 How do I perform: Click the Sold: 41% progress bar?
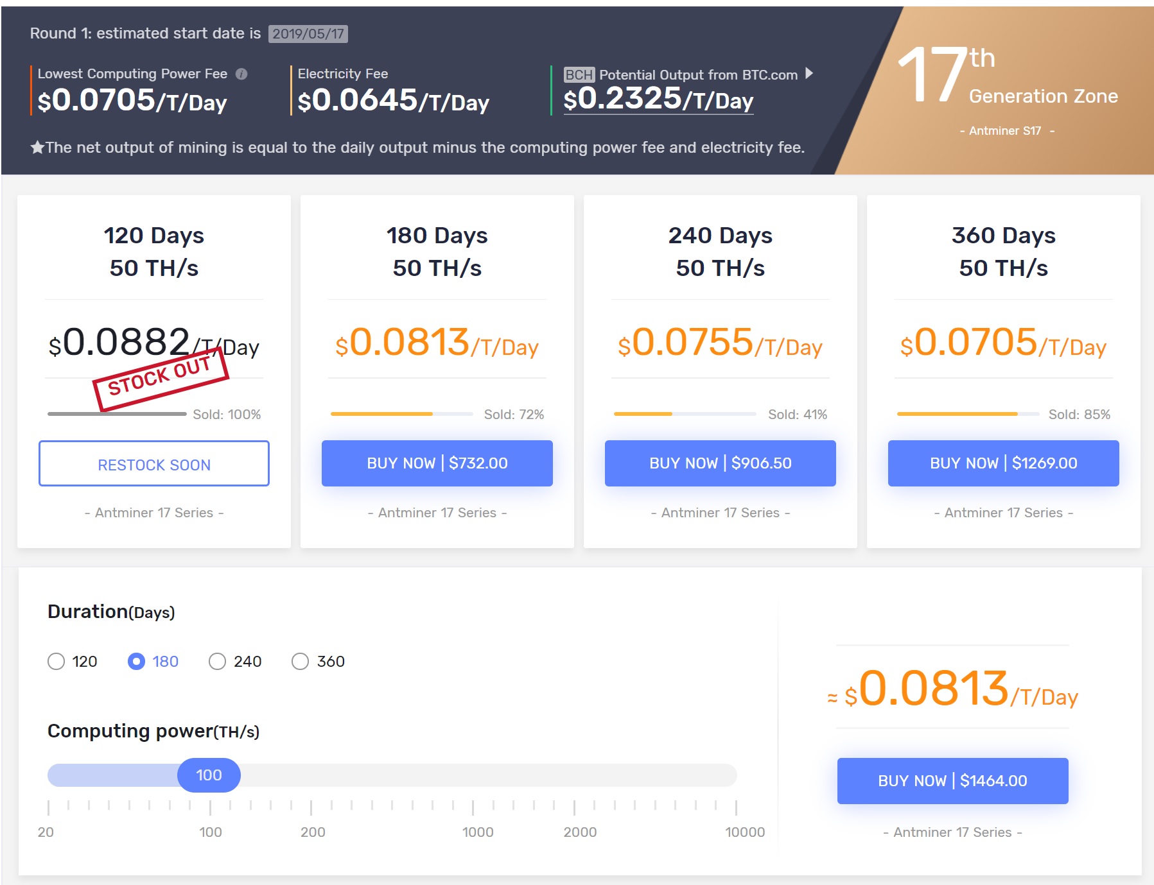[685, 414]
